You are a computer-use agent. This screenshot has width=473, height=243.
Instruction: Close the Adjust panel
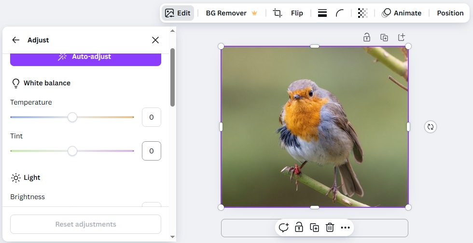point(155,40)
